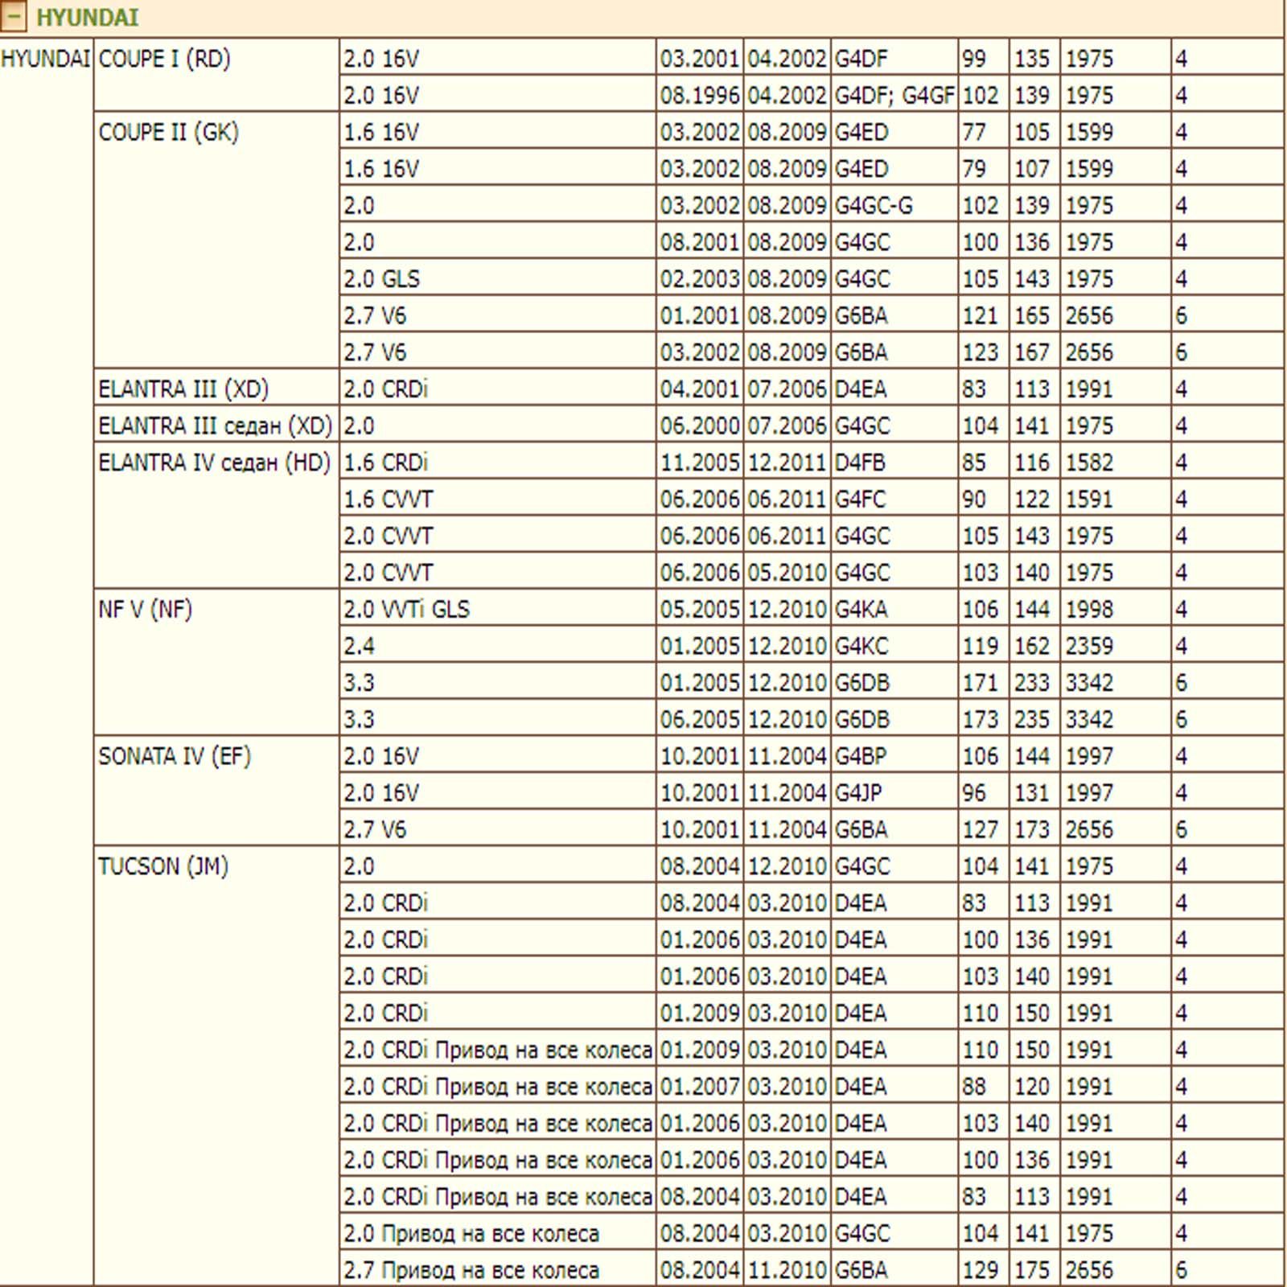1287x1287 pixels.
Task: Click the G4BP engine code cell
Action: (861, 756)
